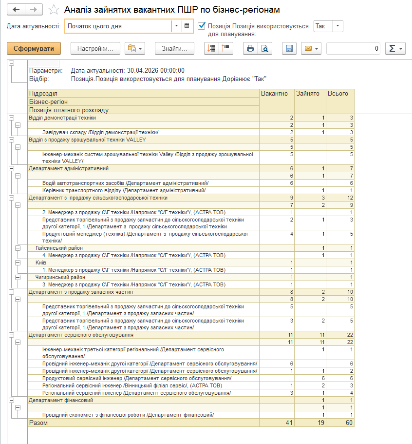
Task: Collapse the Департамент сервісного обслуговування group
Action: click(x=11, y=335)
